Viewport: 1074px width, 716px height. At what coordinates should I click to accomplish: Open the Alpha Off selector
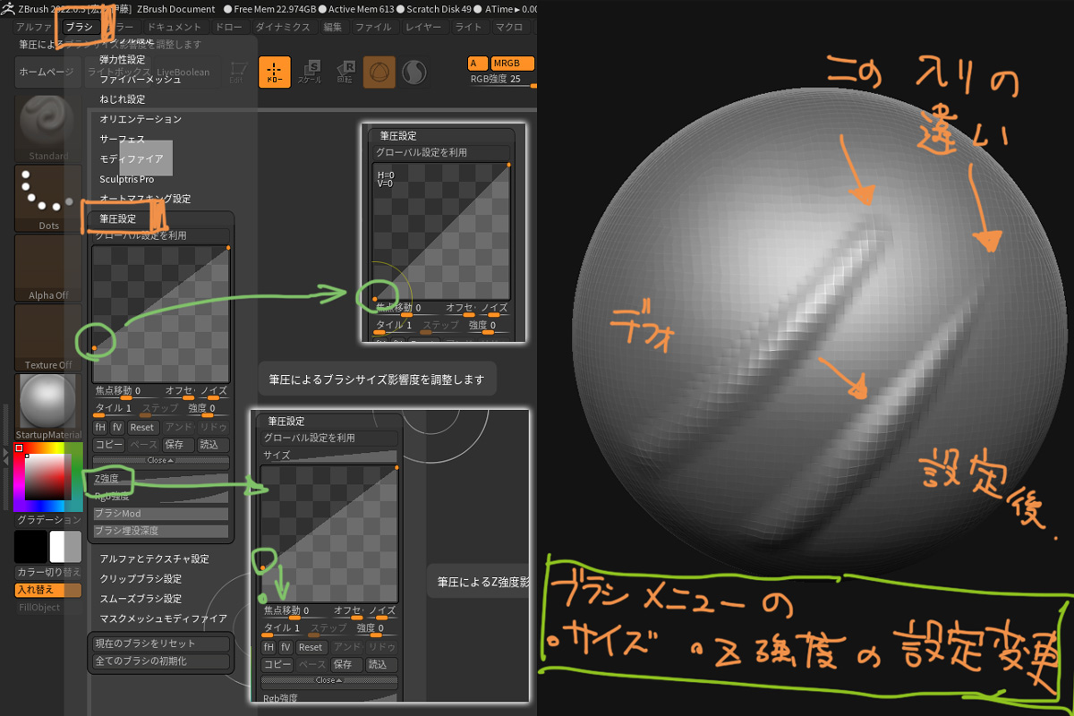coord(48,268)
